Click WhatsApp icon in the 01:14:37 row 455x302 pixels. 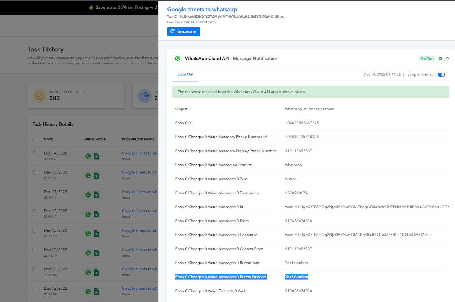tap(88, 157)
